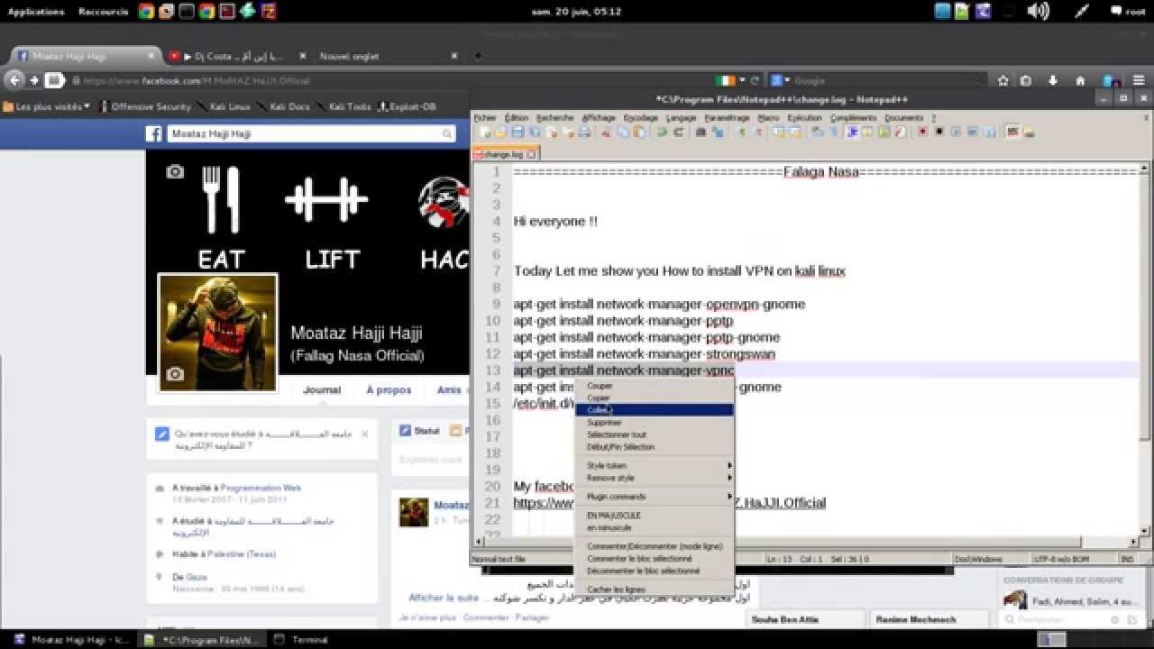This screenshot has height=649, width=1154.
Task: Click the Find binoculars icon in Notepad++ toolbar
Action: [701, 133]
